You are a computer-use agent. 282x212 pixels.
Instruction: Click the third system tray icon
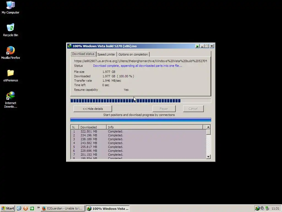pyautogui.click(x=267, y=208)
